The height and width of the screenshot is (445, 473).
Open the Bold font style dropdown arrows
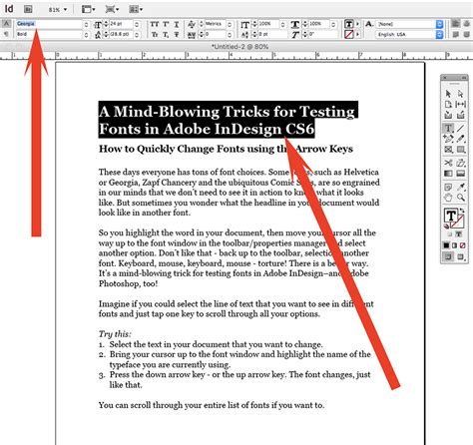tap(87, 34)
